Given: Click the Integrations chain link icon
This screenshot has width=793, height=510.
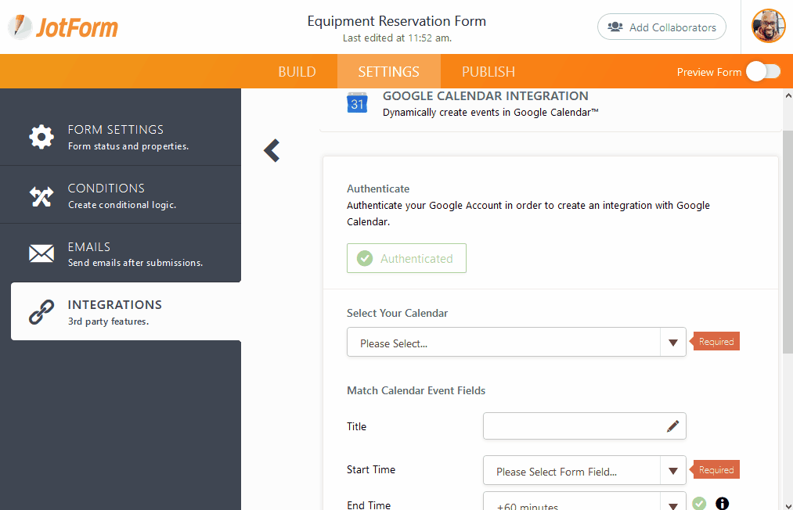Looking at the screenshot, I should point(41,311).
